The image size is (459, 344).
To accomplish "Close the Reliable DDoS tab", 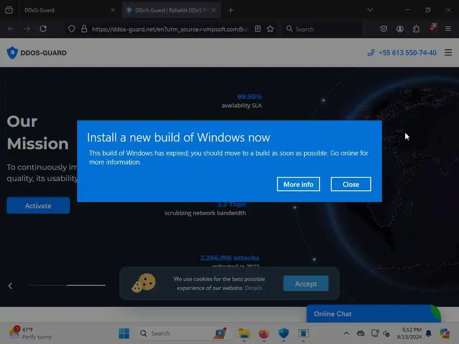I will click(x=214, y=10).
